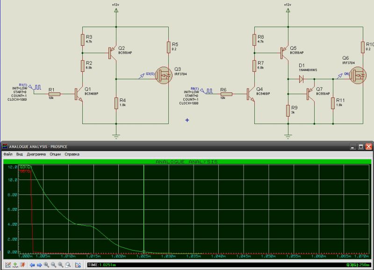Select the red Q6(G) trace label
The image size is (374, 270).
pyautogui.click(x=25, y=171)
